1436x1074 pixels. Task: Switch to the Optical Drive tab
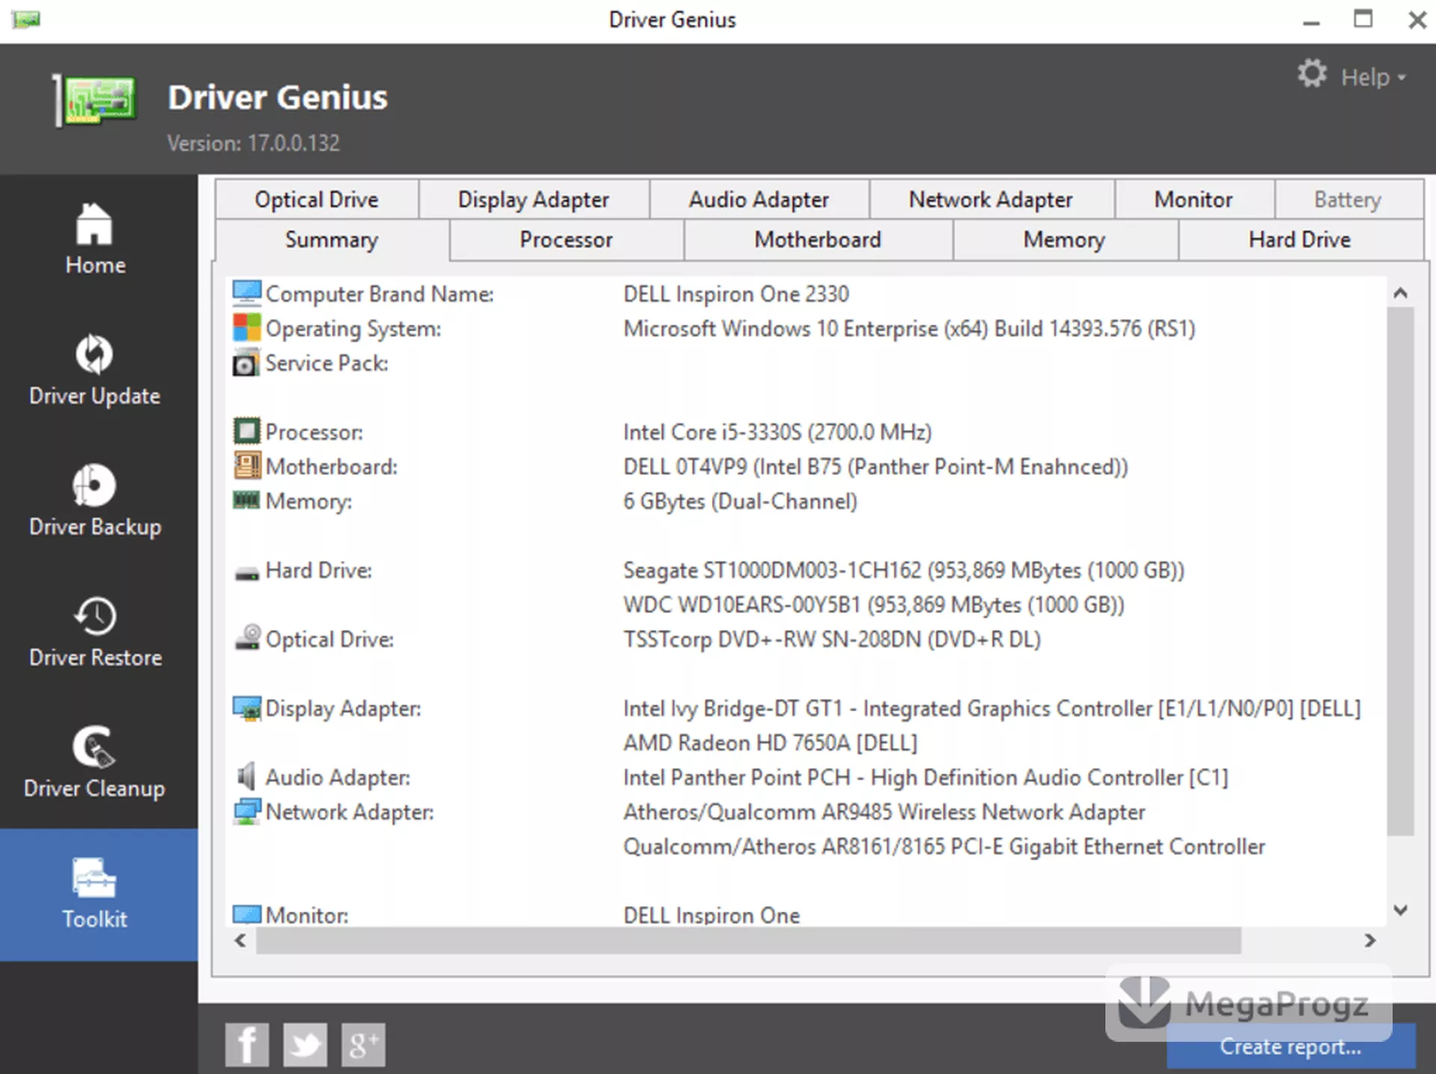tap(316, 200)
